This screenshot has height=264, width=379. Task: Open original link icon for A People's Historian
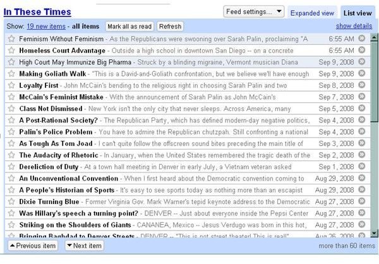(x=361, y=189)
